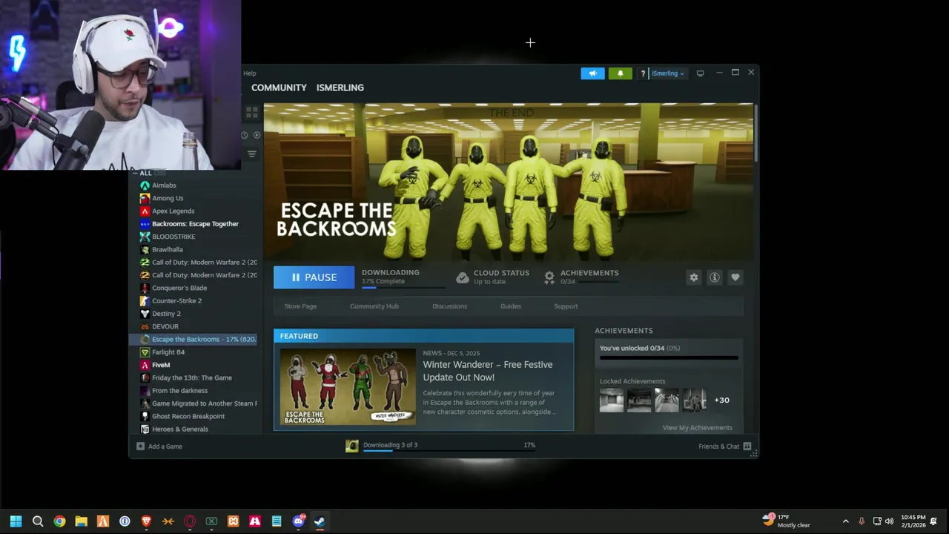Open the Support tab
Viewport: 949px width, 534px height.
(x=566, y=306)
